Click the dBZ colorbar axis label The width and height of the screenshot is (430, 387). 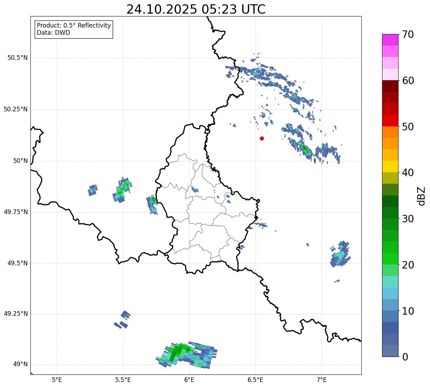421,195
